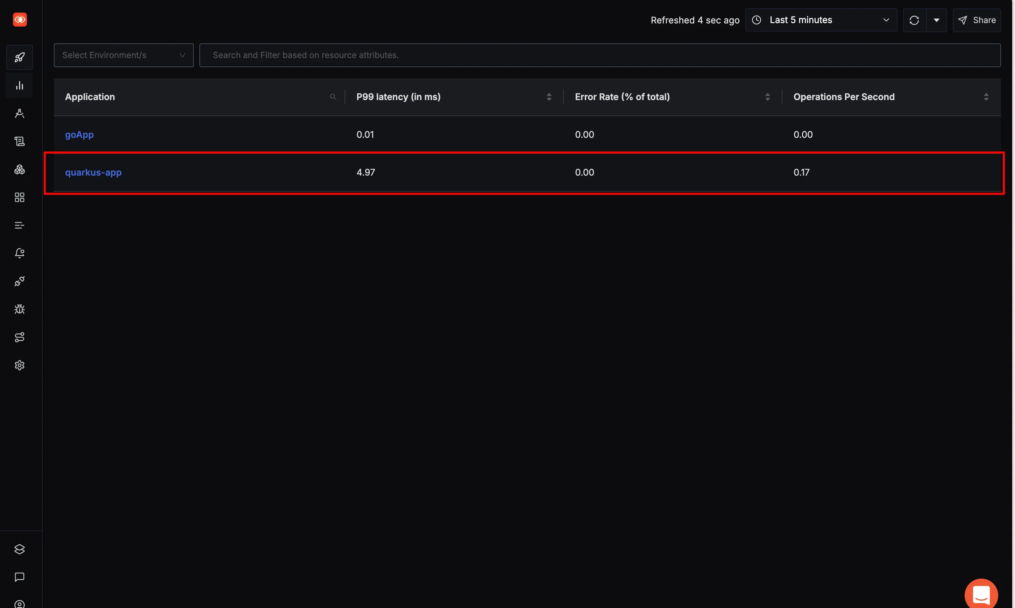The width and height of the screenshot is (1015, 608).
Task: Open the metrics panel icon
Action: pos(20,85)
